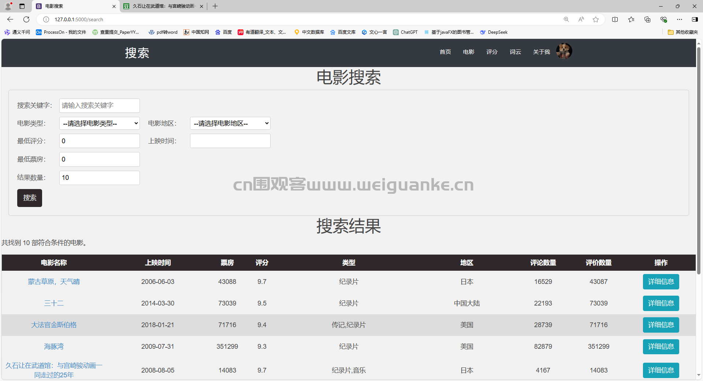
Task: Click the user avatar picture in navbar
Action: (x=564, y=51)
